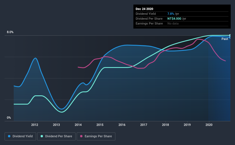Toggle the Dividend Per Share legend button
Screen dimensions: 235x145
[x=56, y=136]
